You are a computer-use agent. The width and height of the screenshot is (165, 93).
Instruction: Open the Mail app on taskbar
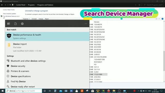tap(61, 91)
